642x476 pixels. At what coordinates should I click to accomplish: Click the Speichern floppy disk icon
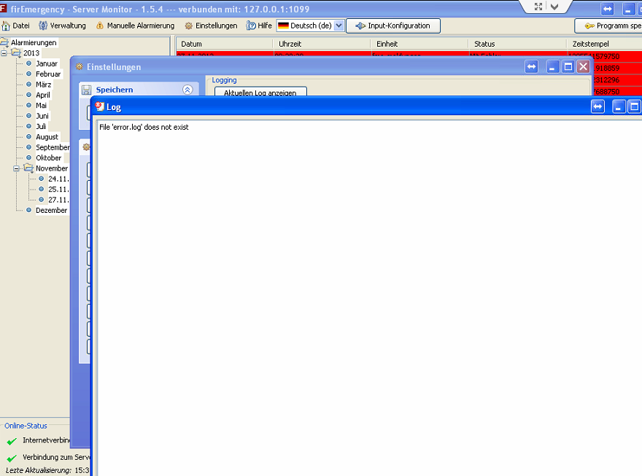coord(87,90)
